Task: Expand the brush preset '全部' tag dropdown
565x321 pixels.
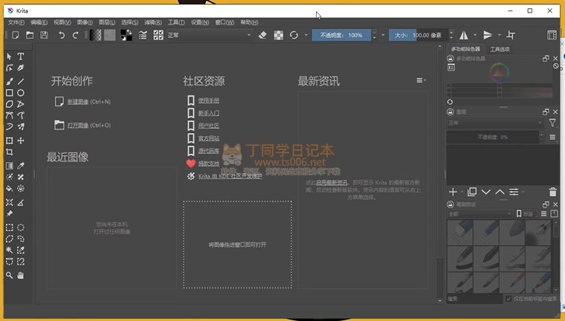Action: click(x=477, y=214)
